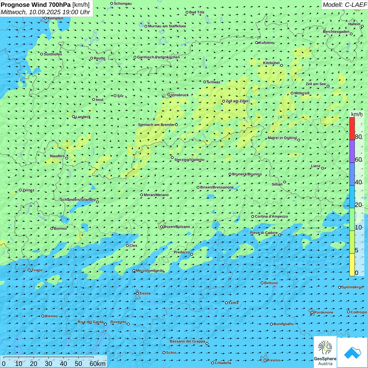This screenshot has width=368, height=368.
Task: Select the Innsbruck city marker
Action: tap(169, 95)
